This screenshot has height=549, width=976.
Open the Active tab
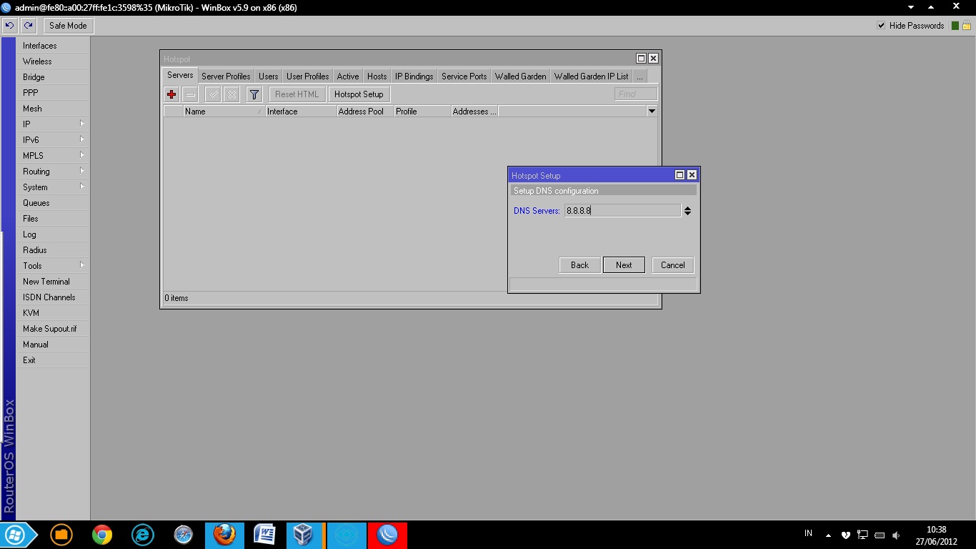(x=348, y=76)
